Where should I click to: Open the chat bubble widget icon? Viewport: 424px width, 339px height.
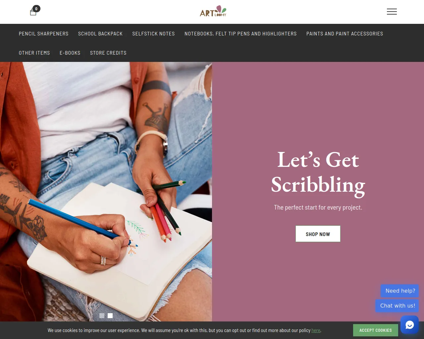coord(409,325)
